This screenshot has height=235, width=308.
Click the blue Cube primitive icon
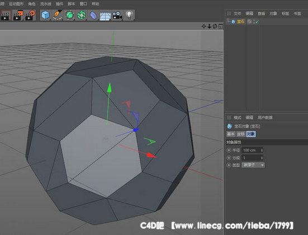click(x=45, y=15)
